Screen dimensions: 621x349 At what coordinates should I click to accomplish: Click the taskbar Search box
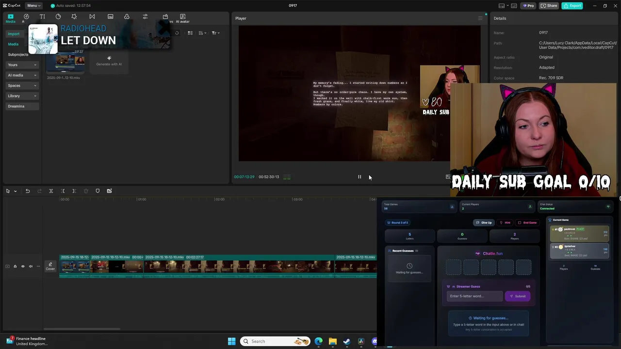[275, 341]
